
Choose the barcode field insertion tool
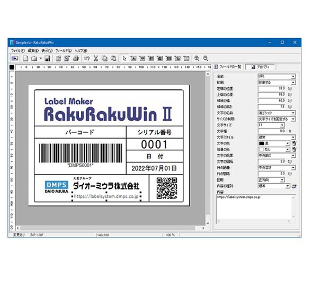168,58
